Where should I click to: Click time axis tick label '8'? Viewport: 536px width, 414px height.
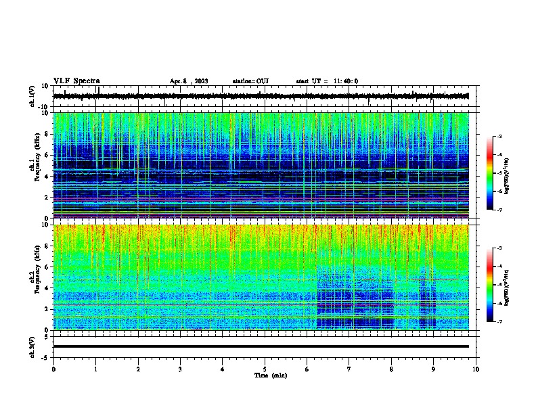point(391,369)
